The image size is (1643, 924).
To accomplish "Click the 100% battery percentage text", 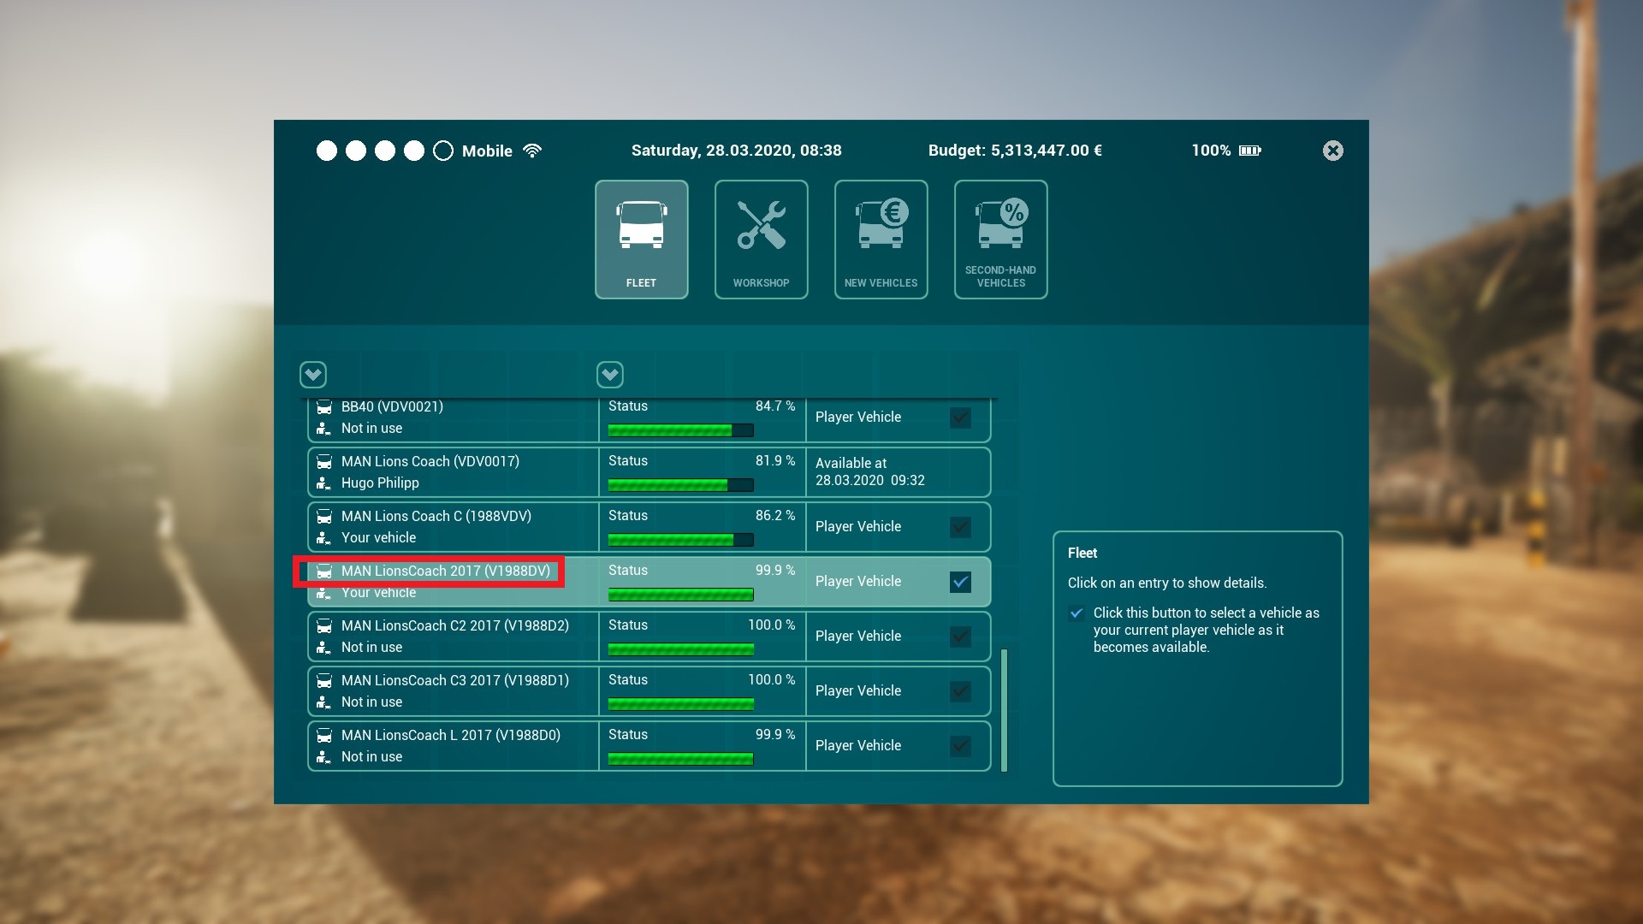I will [1211, 151].
